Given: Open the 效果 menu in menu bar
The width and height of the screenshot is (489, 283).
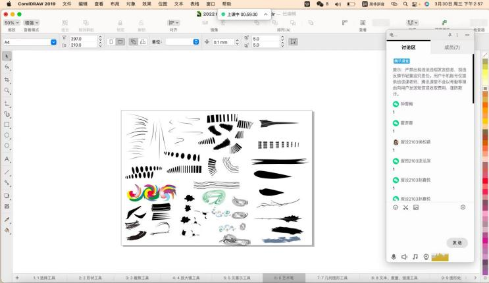Looking at the screenshot, I should [147, 4].
